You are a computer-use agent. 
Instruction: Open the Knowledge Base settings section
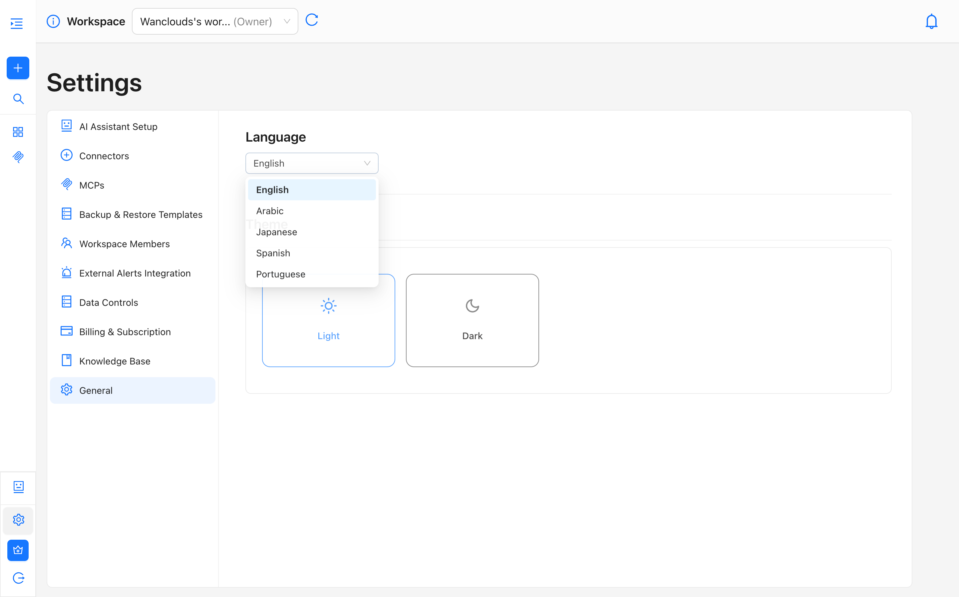pos(115,361)
